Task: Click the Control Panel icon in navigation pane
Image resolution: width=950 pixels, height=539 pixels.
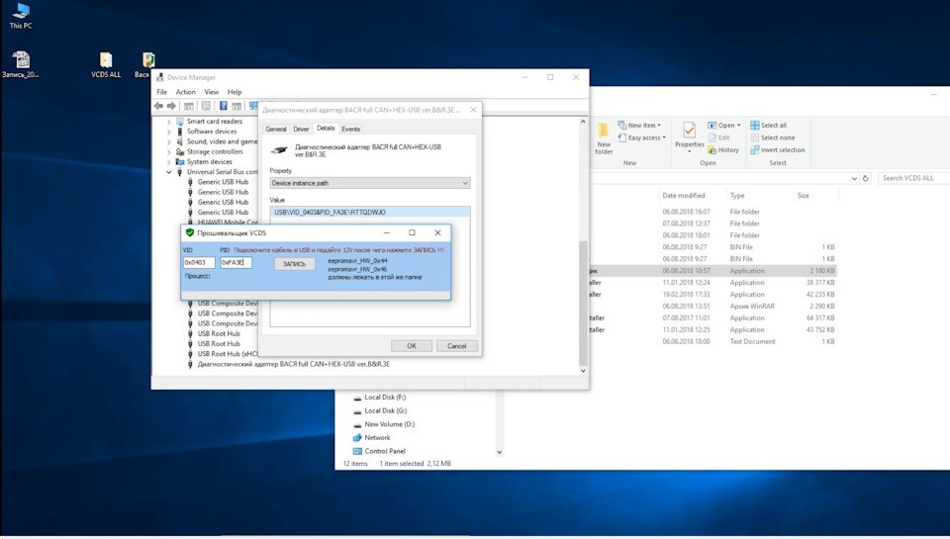Action: [357, 451]
